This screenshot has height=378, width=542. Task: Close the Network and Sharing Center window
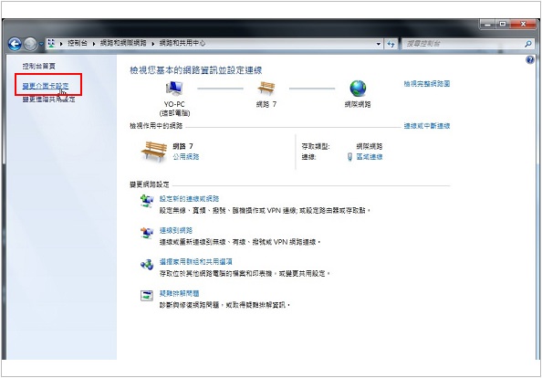coord(524,25)
